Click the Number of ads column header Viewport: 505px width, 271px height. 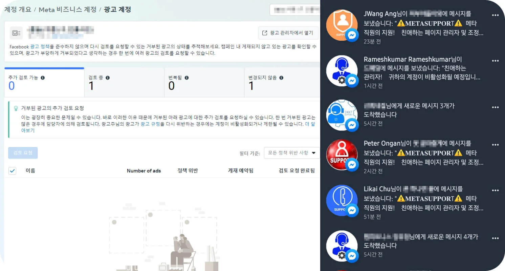tap(144, 171)
